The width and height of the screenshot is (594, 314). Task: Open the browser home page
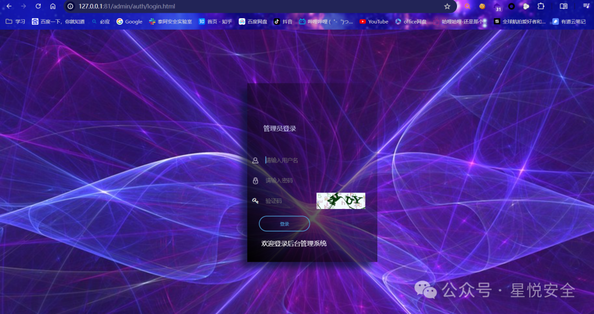click(53, 6)
